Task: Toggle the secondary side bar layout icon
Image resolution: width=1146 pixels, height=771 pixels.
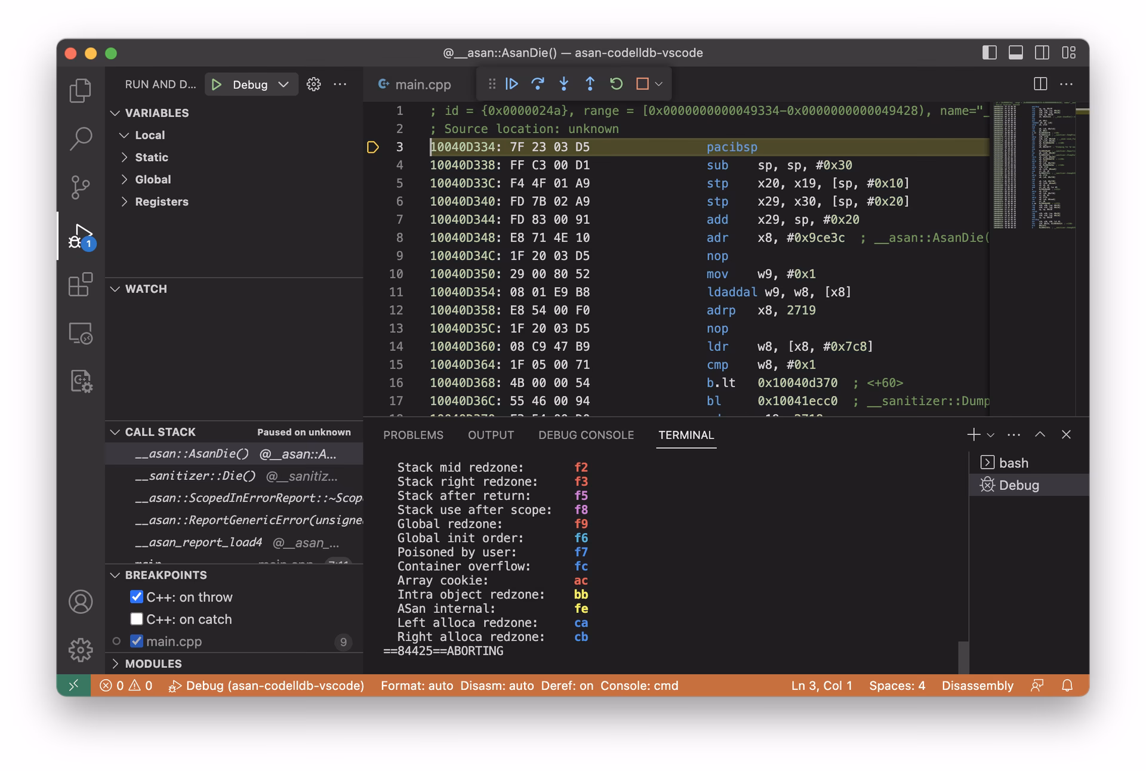Action: click(1042, 53)
